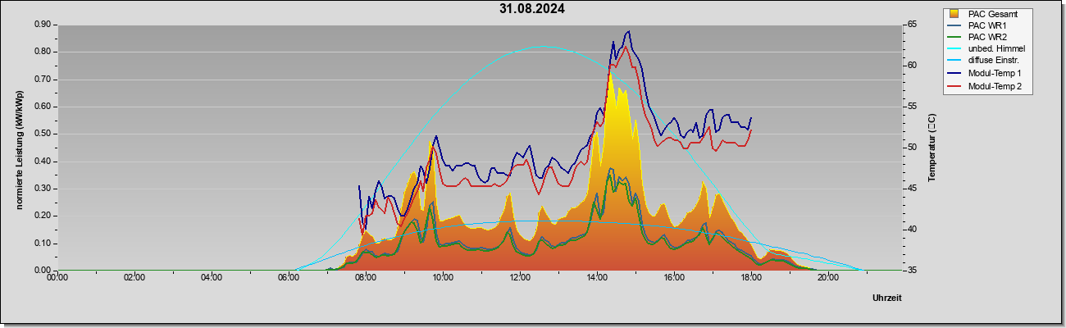Click the 06:00 time tick label
1066x328 pixels.
(289, 279)
